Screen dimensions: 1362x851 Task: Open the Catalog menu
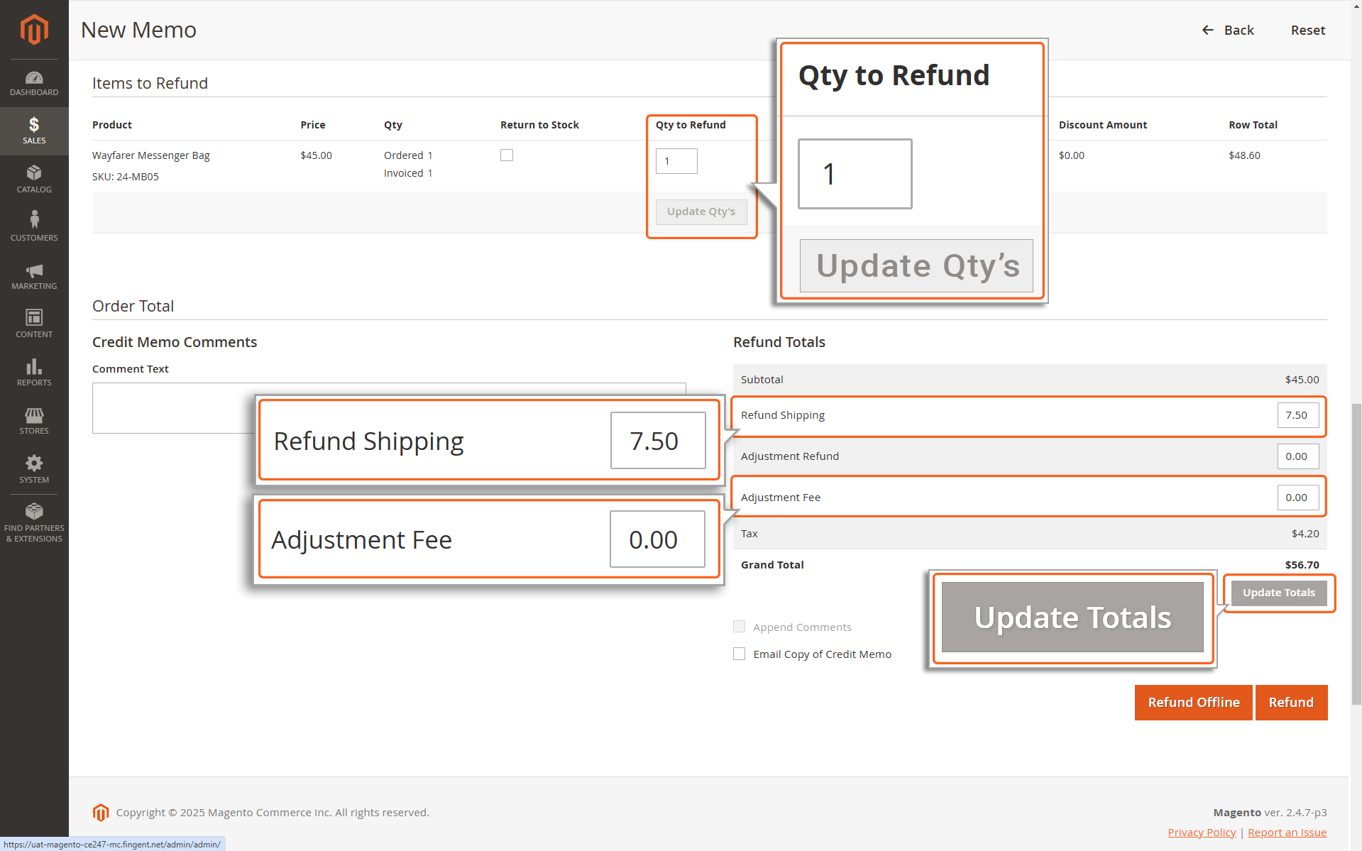pos(34,180)
